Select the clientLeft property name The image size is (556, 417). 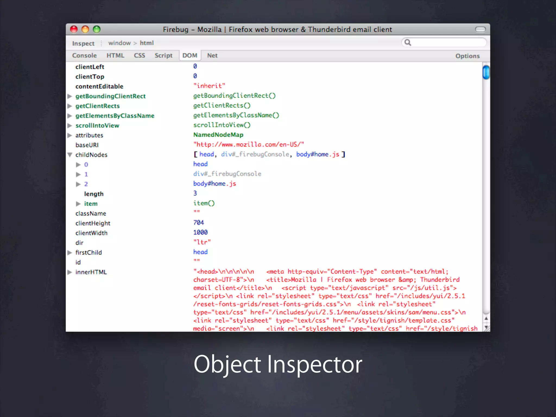click(x=90, y=67)
